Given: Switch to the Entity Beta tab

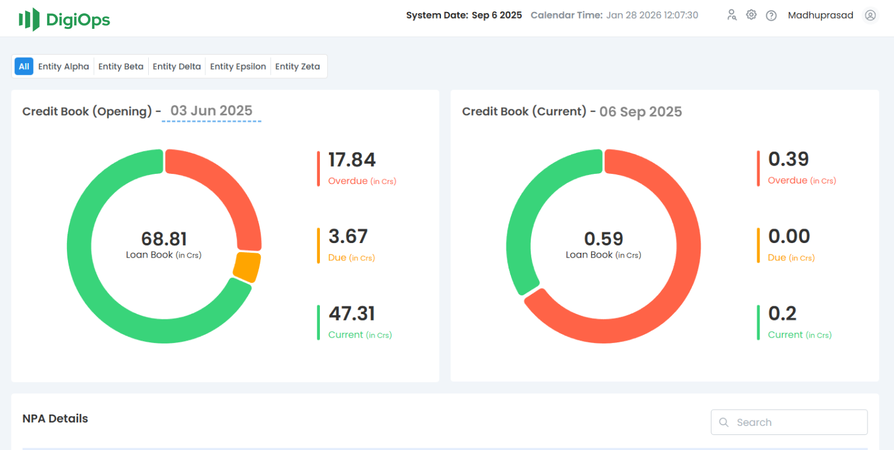Looking at the screenshot, I should point(120,66).
